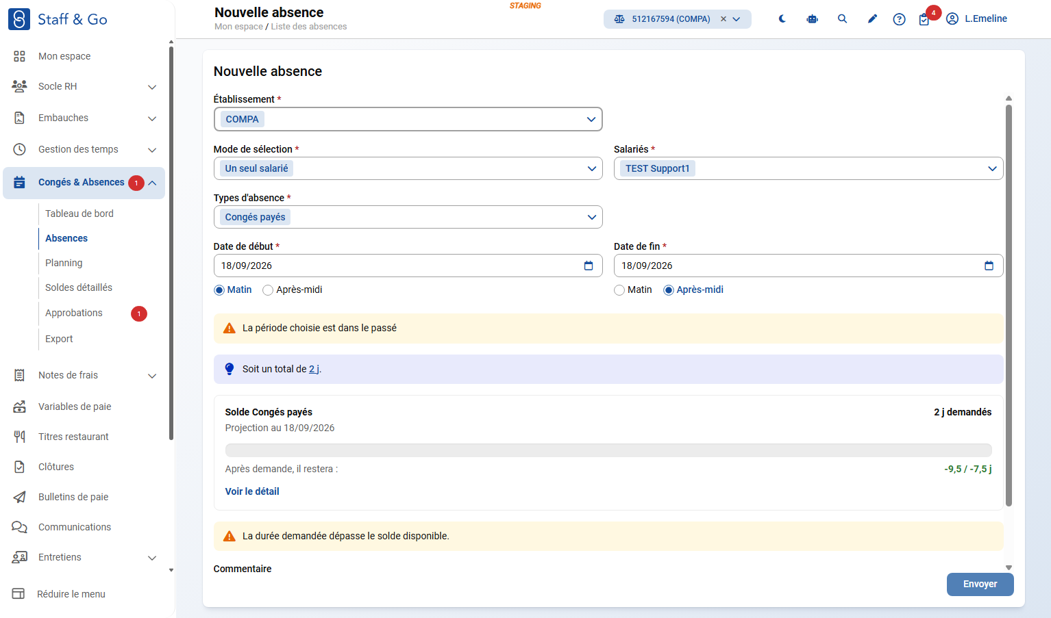Open the Établissement COMPA dropdown
The height and width of the screenshot is (618, 1051).
[x=408, y=119]
